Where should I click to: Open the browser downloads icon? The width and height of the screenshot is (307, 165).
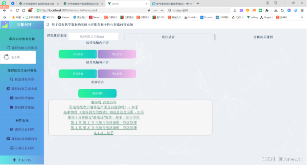pyautogui.click(x=276, y=10)
